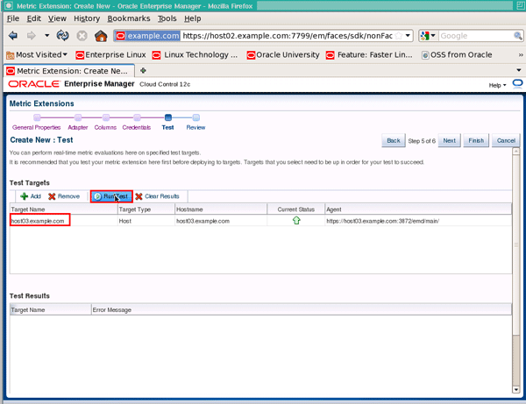526x404 pixels.
Task: Click the page scrollbar down arrow
Action: tap(516, 389)
